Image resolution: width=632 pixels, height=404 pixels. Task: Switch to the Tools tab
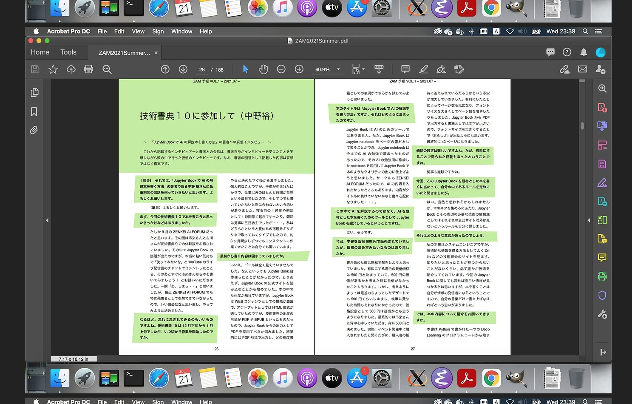tap(68, 52)
